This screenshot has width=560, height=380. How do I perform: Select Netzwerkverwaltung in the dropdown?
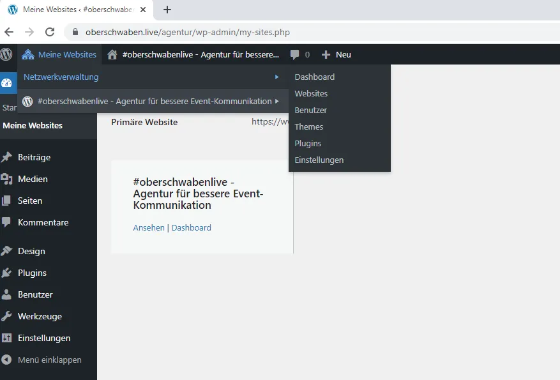(61, 77)
